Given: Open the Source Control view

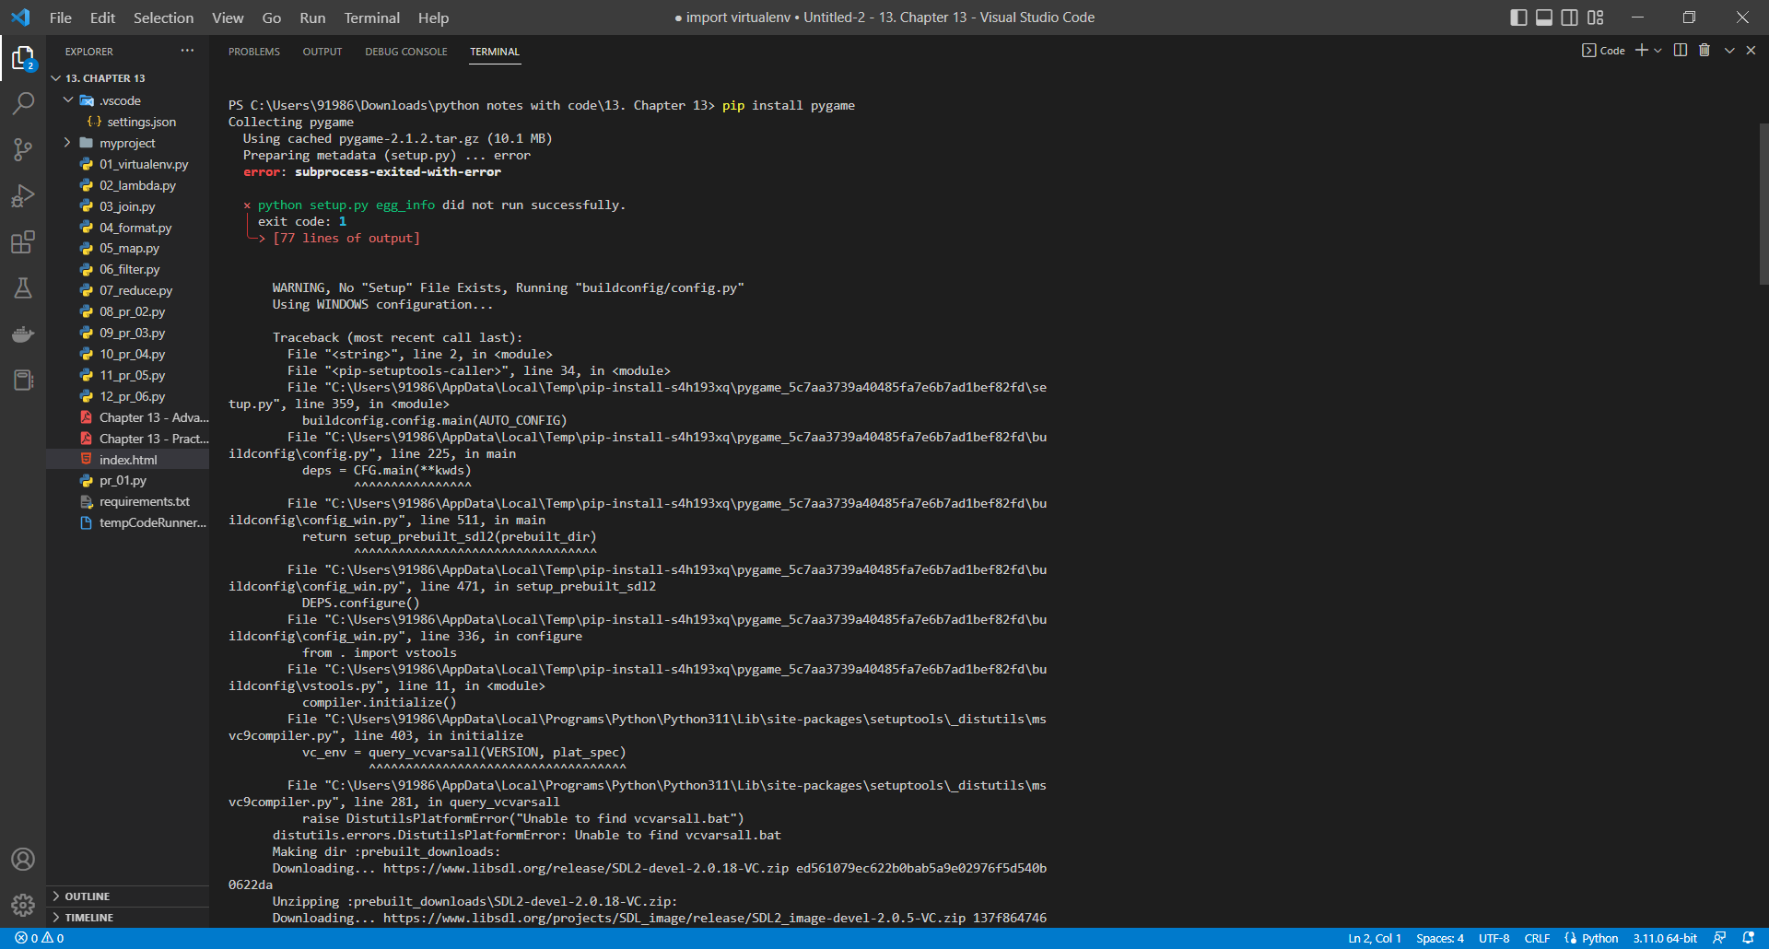Looking at the screenshot, I should click(x=23, y=149).
